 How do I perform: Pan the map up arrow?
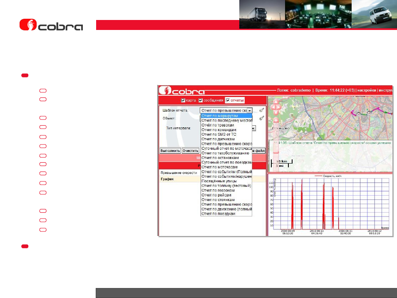[x=276, y=102]
